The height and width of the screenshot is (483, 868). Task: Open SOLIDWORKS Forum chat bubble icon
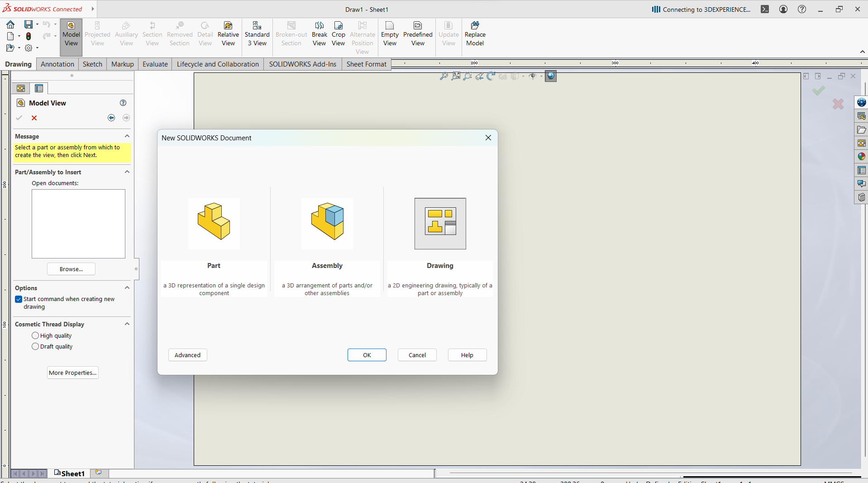click(x=862, y=184)
